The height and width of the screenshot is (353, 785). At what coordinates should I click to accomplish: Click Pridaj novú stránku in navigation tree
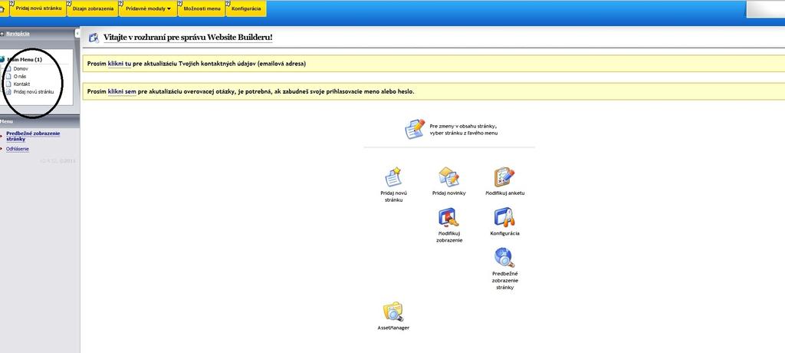point(34,92)
